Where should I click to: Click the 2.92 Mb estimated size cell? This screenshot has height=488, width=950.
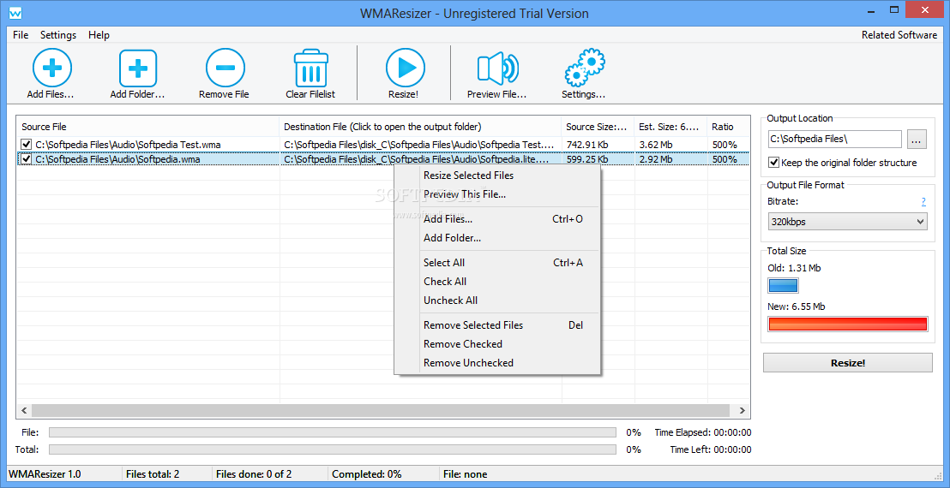click(656, 159)
